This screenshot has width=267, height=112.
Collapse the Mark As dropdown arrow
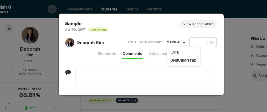pyautogui.click(x=184, y=42)
